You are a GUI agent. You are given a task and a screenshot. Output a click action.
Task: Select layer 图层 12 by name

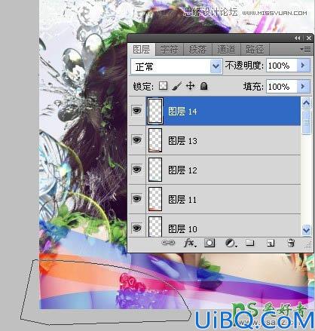[182, 170]
